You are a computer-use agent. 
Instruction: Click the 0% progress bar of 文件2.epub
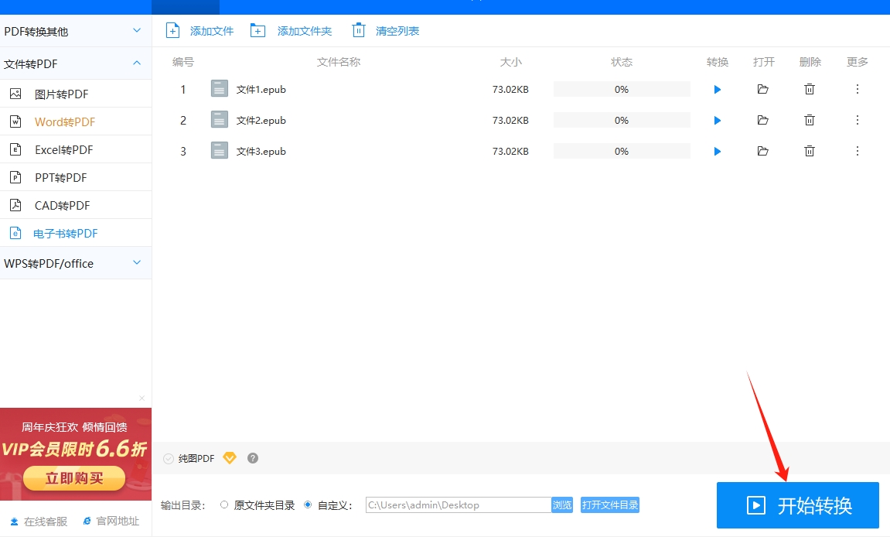pyautogui.click(x=622, y=121)
